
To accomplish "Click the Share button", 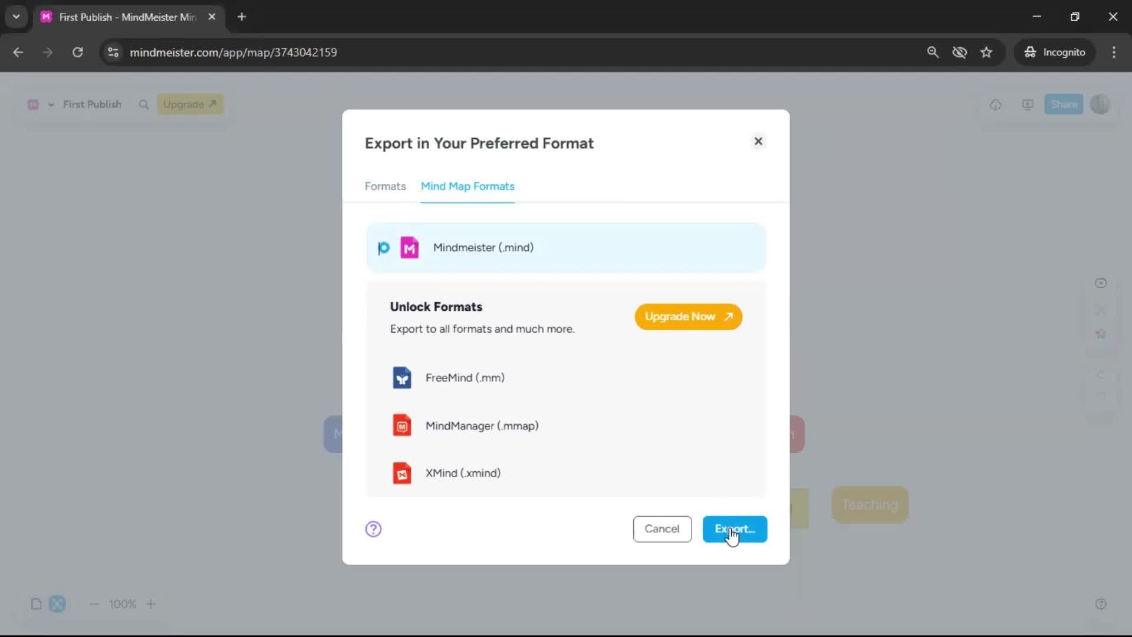I will coord(1064,104).
